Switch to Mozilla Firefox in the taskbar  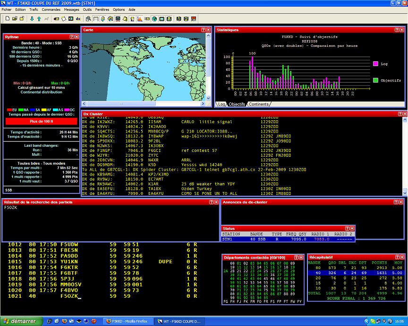[x=127, y=321]
